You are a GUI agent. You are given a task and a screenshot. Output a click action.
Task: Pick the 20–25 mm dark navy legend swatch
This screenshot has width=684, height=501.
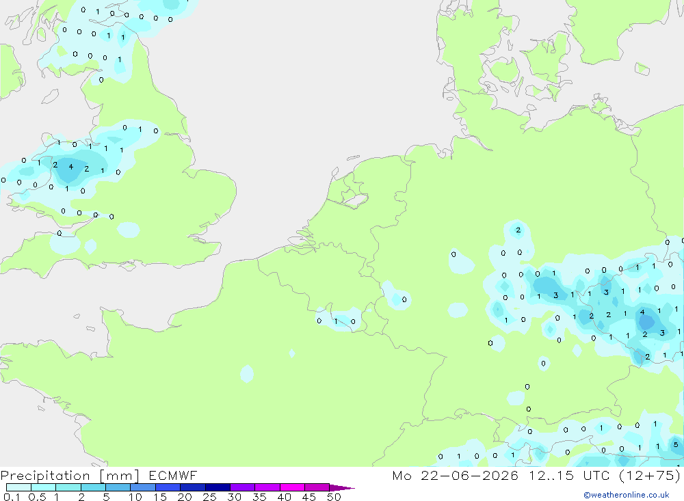coord(192,487)
